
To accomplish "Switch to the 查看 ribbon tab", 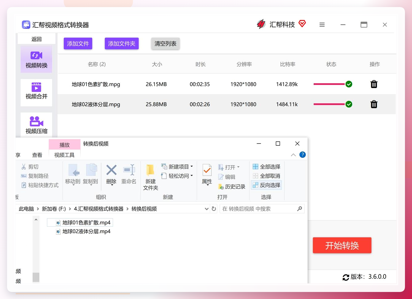I will [x=37, y=155].
